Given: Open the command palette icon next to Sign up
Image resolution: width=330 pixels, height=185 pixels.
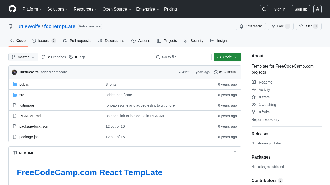Looking at the screenshot, I should [x=317, y=9].
